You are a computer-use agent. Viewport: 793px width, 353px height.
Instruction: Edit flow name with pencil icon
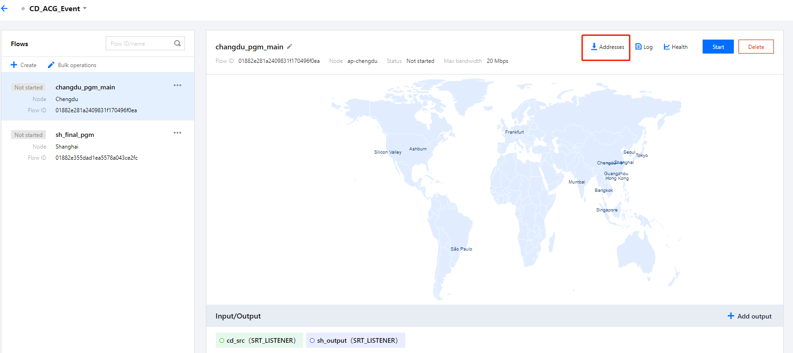[289, 47]
